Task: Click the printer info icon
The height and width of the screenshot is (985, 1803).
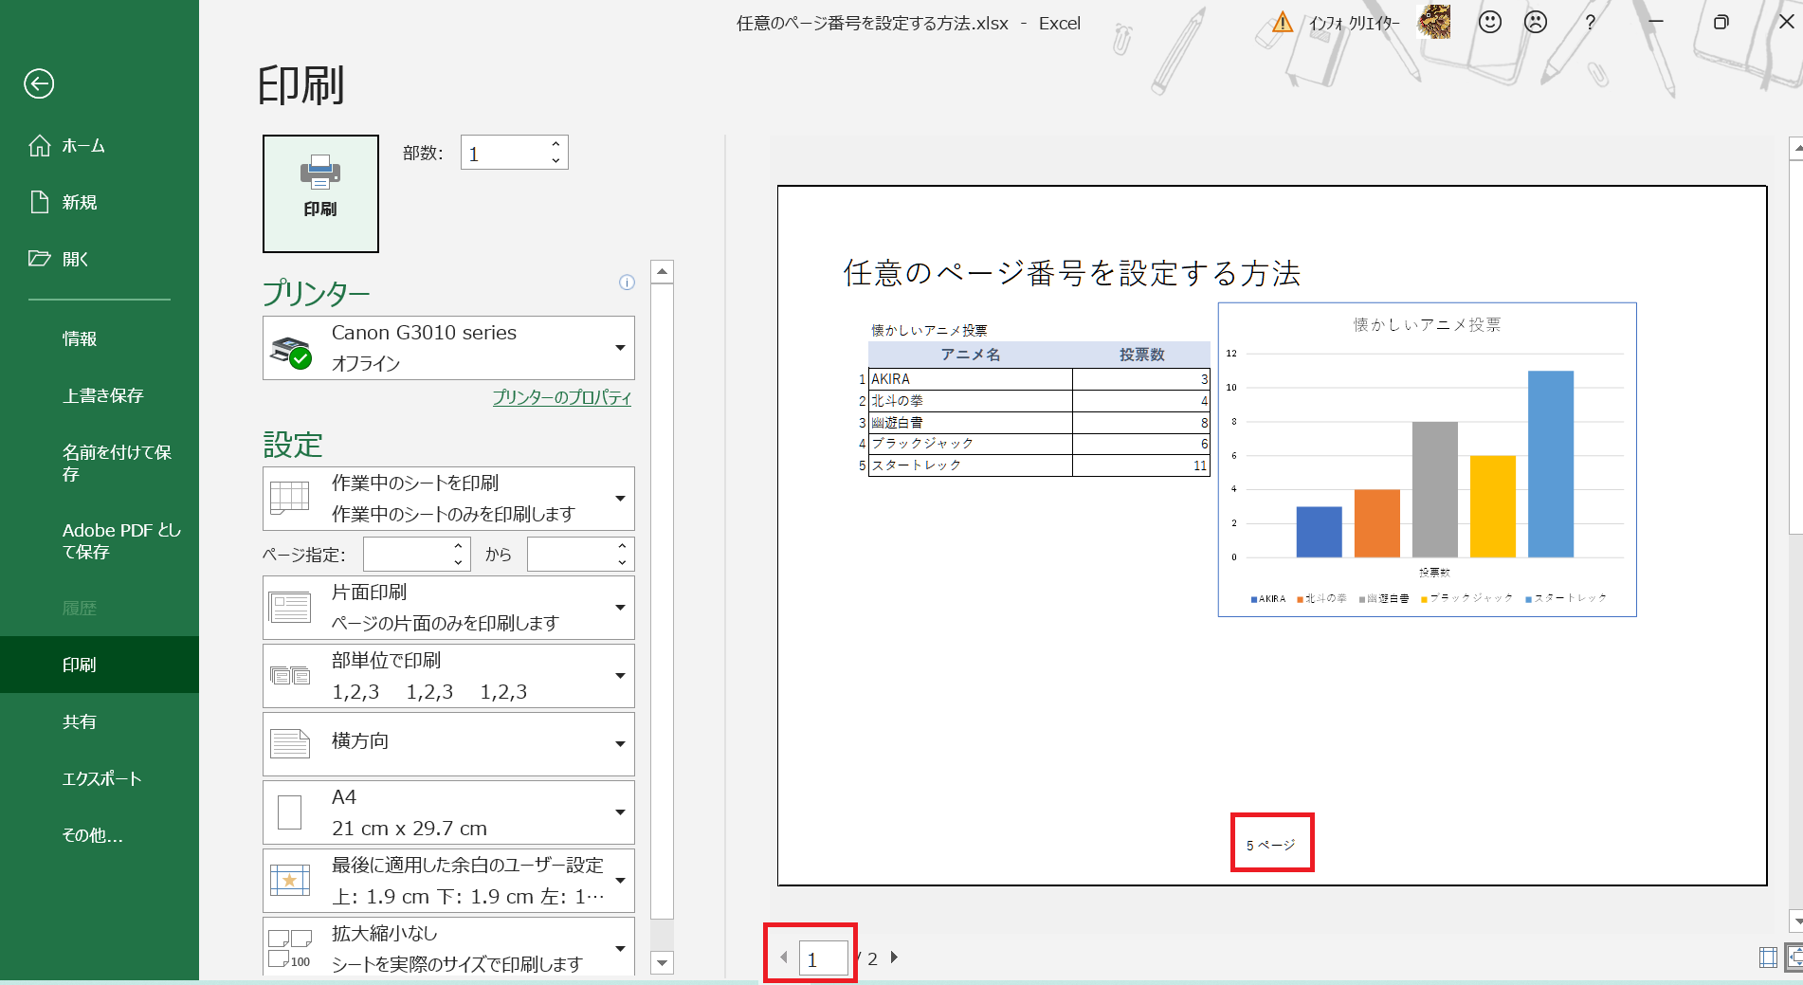Action: 627,283
